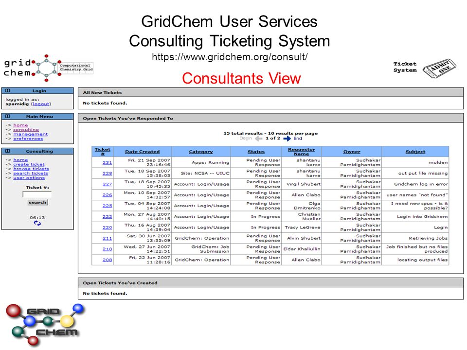This screenshot has width=467, height=350.
Task: Log out via the logout link
Action: [x=41, y=104]
